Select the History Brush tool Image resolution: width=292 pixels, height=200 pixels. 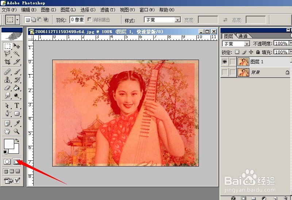click(x=17, y=80)
